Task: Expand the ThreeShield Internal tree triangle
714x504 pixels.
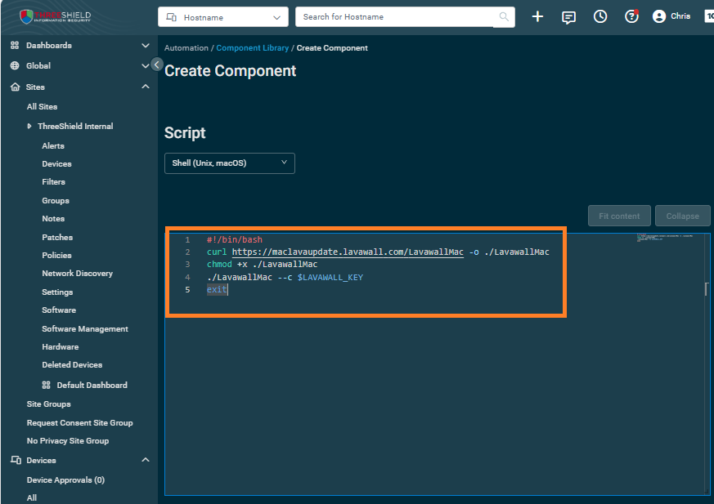Action: [x=29, y=126]
